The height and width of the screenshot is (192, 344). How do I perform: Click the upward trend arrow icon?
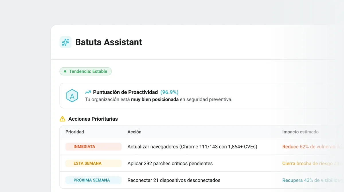click(x=88, y=92)
